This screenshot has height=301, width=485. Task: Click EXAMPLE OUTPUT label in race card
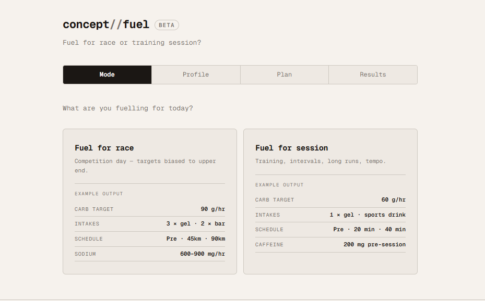[x=99, y=194]
